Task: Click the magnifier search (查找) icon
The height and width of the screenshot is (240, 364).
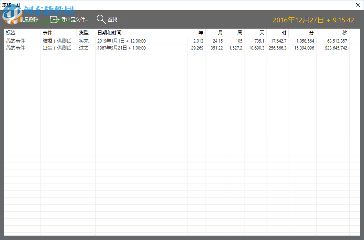Action: [101, 19]
